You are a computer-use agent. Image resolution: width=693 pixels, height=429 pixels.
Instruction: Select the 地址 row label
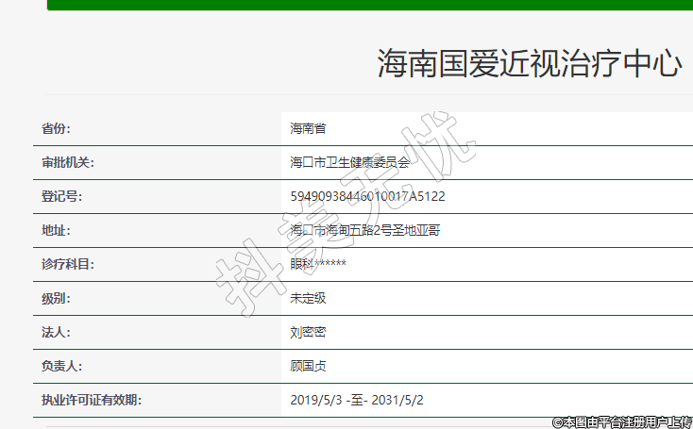point(56,230)
